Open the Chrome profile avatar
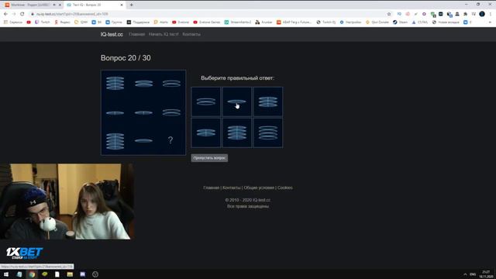 pyautogui.click(x=482, y=14)
